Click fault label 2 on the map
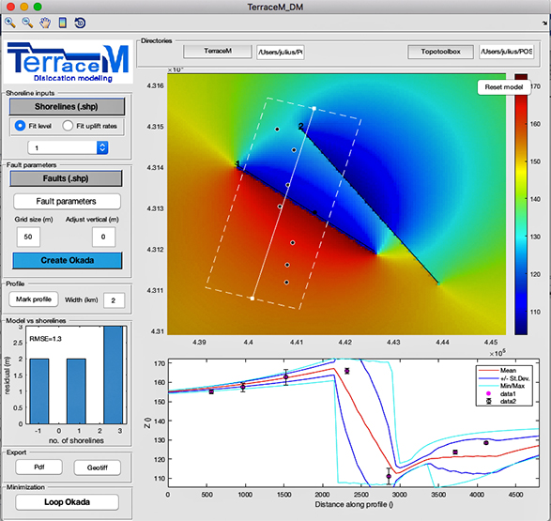Viewport: 551px width, 521px height. (300, 126)
